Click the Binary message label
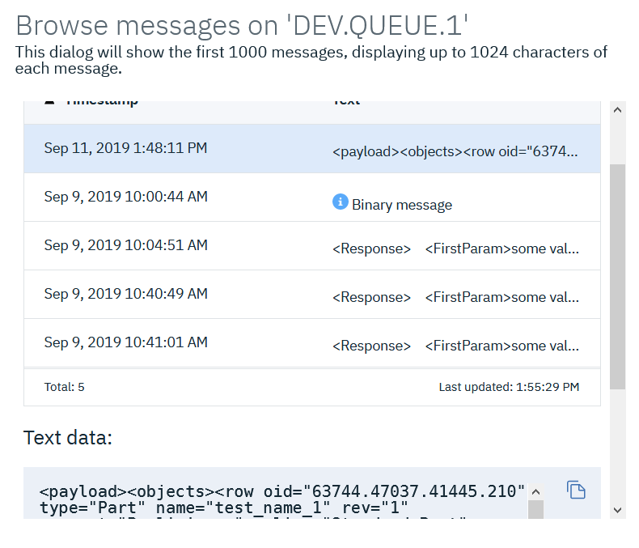 coord(401,205)
